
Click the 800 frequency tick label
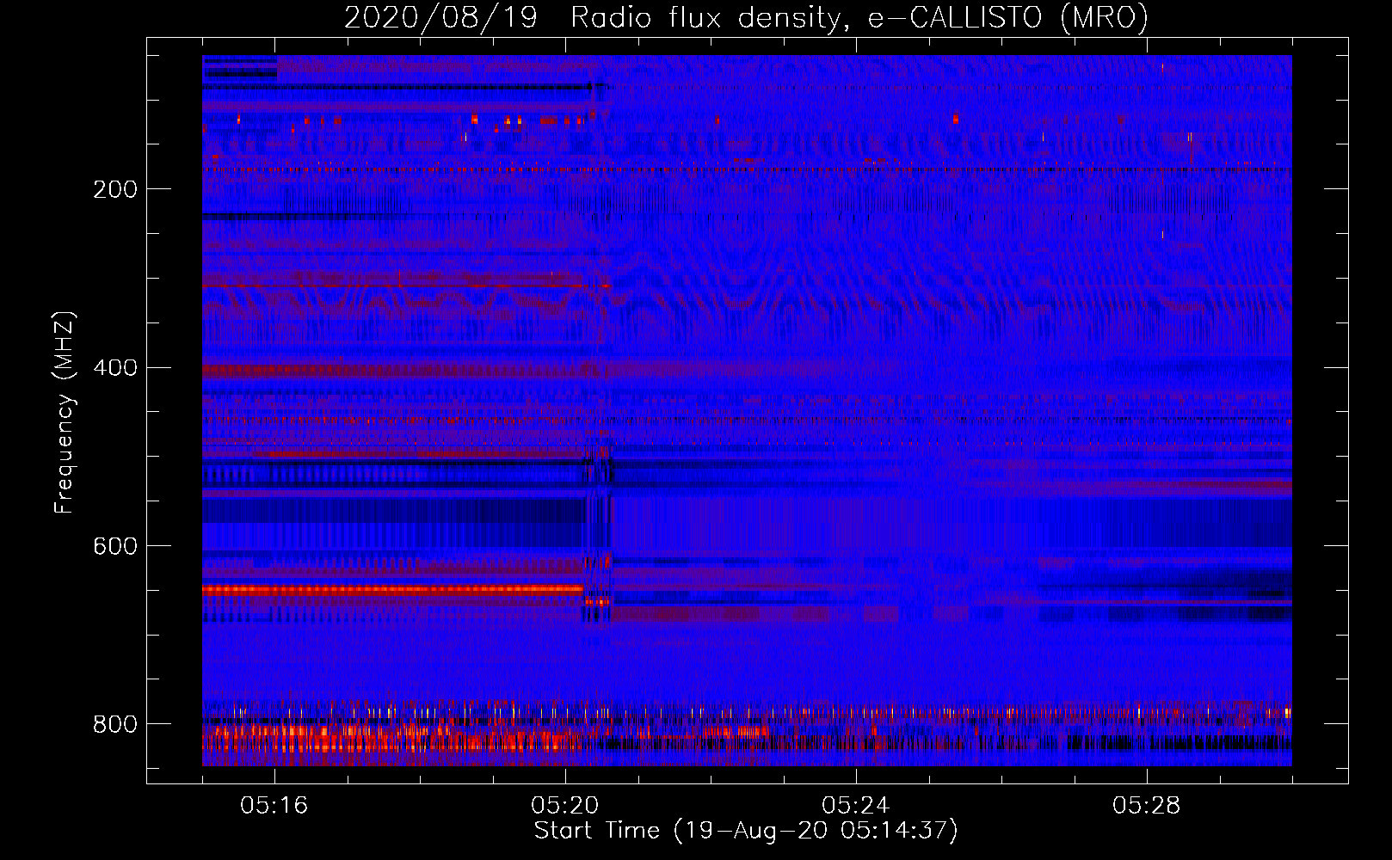click(114, 725)
